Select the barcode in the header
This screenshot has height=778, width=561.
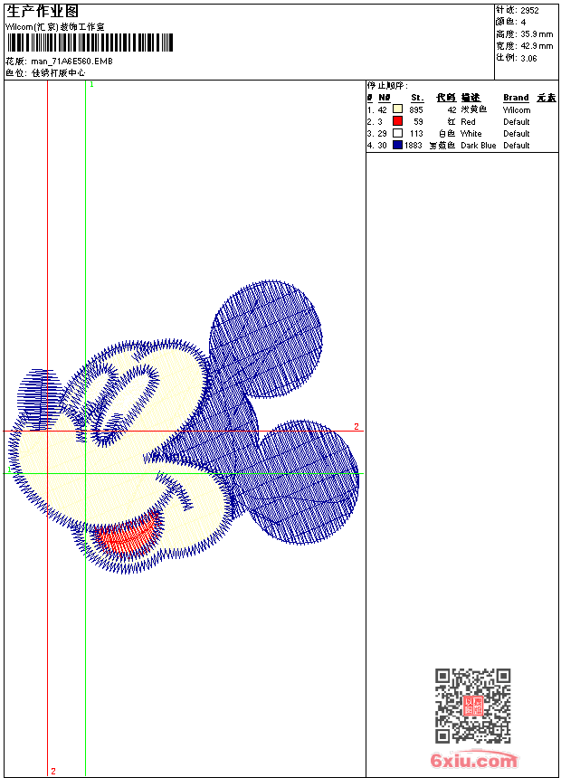pyautogui.click(x=90, y=43)
